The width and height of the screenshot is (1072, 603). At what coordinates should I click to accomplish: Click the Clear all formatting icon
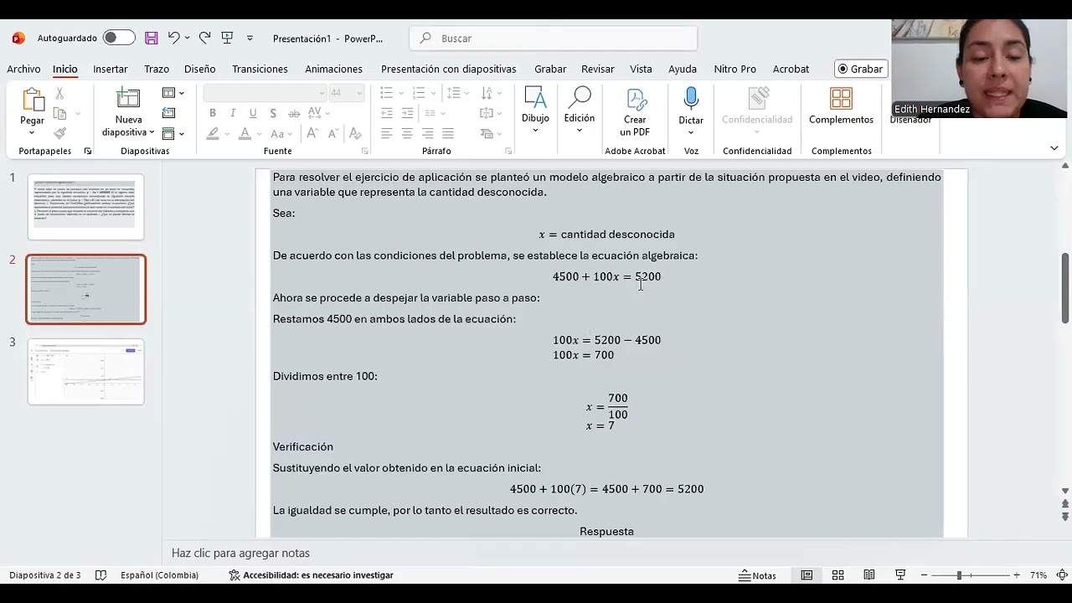click(x=355, y=133)
